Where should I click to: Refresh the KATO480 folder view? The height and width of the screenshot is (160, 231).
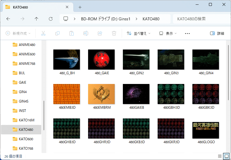click(x=51, y=19)
